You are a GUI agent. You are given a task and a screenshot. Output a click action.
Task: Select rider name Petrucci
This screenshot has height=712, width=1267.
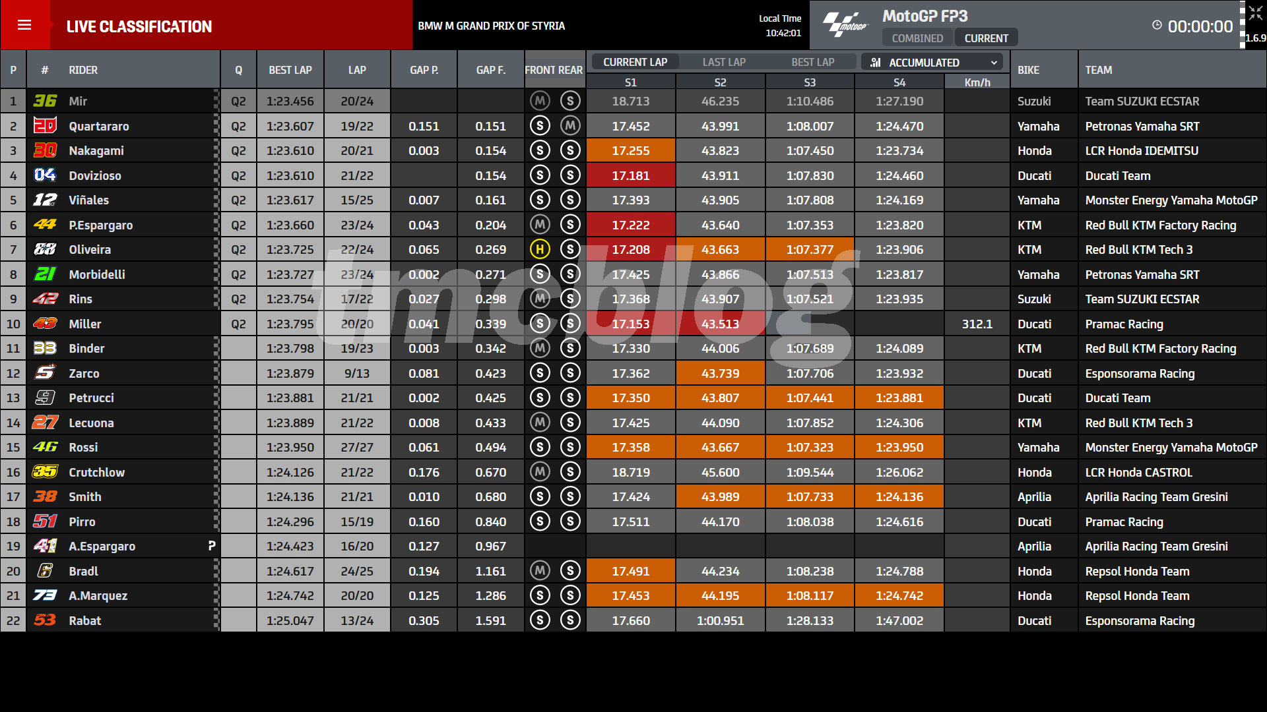(x=91, y=398)
